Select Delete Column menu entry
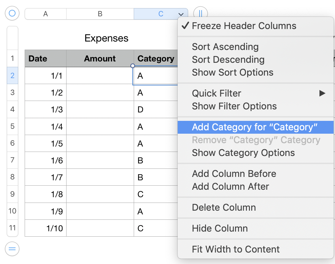The height and width of the screenshot is (264, 335). (224, 208)
